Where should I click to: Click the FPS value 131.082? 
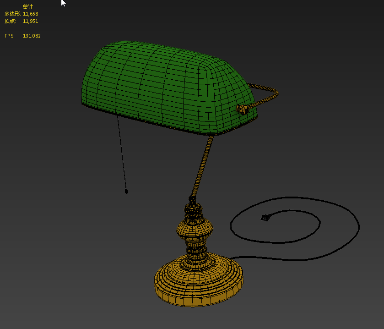click(x=32, y=36)
